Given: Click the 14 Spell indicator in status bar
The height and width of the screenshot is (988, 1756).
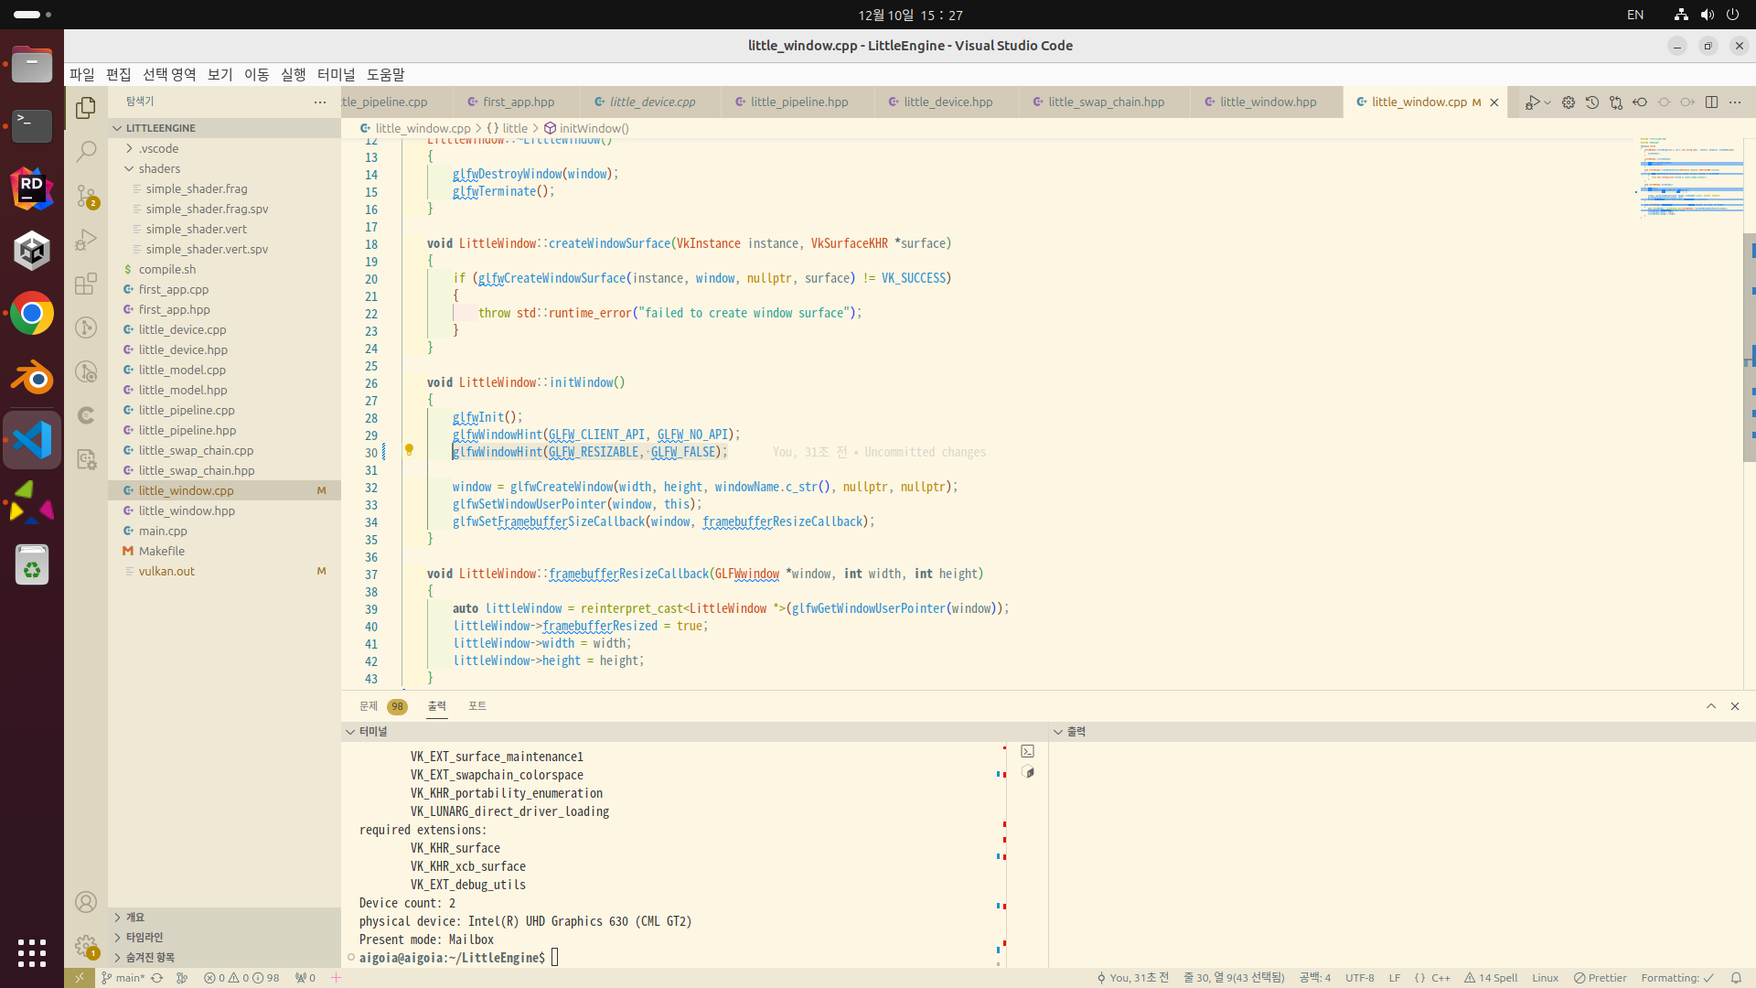Looking at the screenshot, I should 1492,978.
